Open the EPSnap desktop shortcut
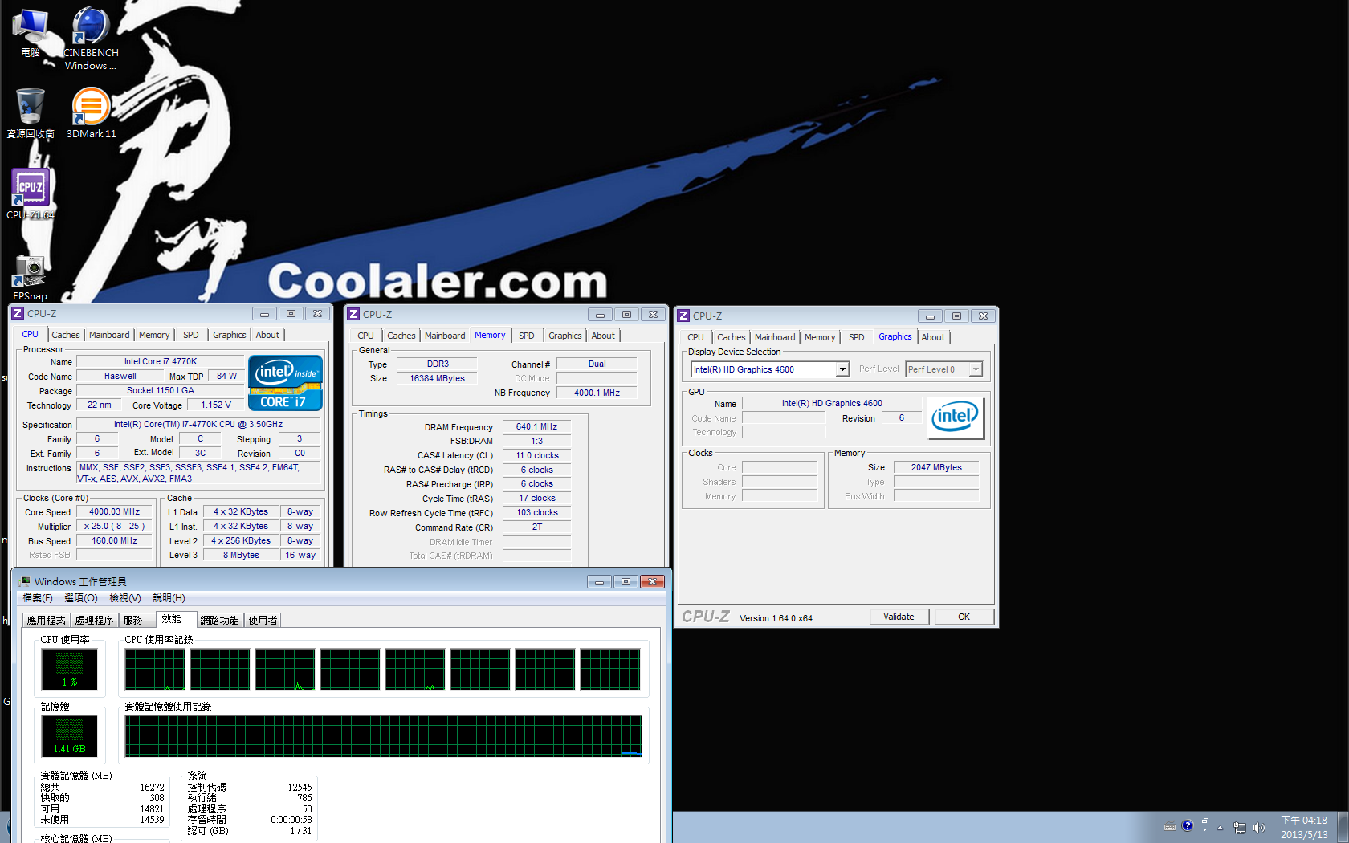The image size is (1349, 843). click(30, 278)
